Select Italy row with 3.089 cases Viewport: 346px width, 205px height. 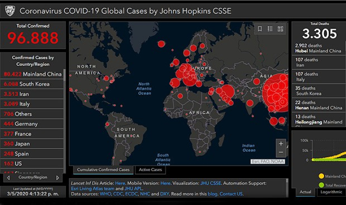(x=32, y=104)
